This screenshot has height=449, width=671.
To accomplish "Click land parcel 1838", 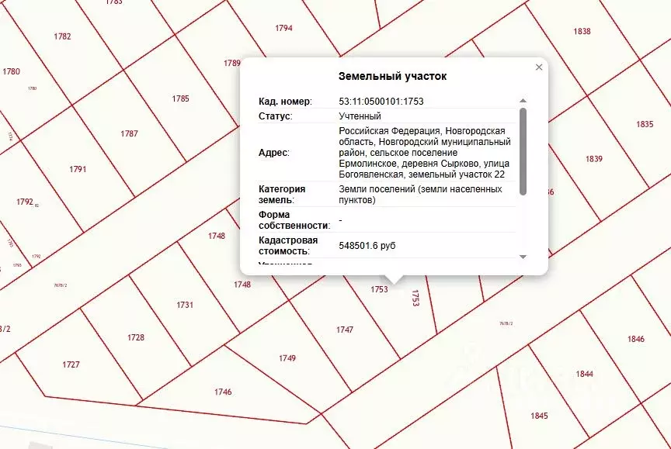I will [582, 32].
